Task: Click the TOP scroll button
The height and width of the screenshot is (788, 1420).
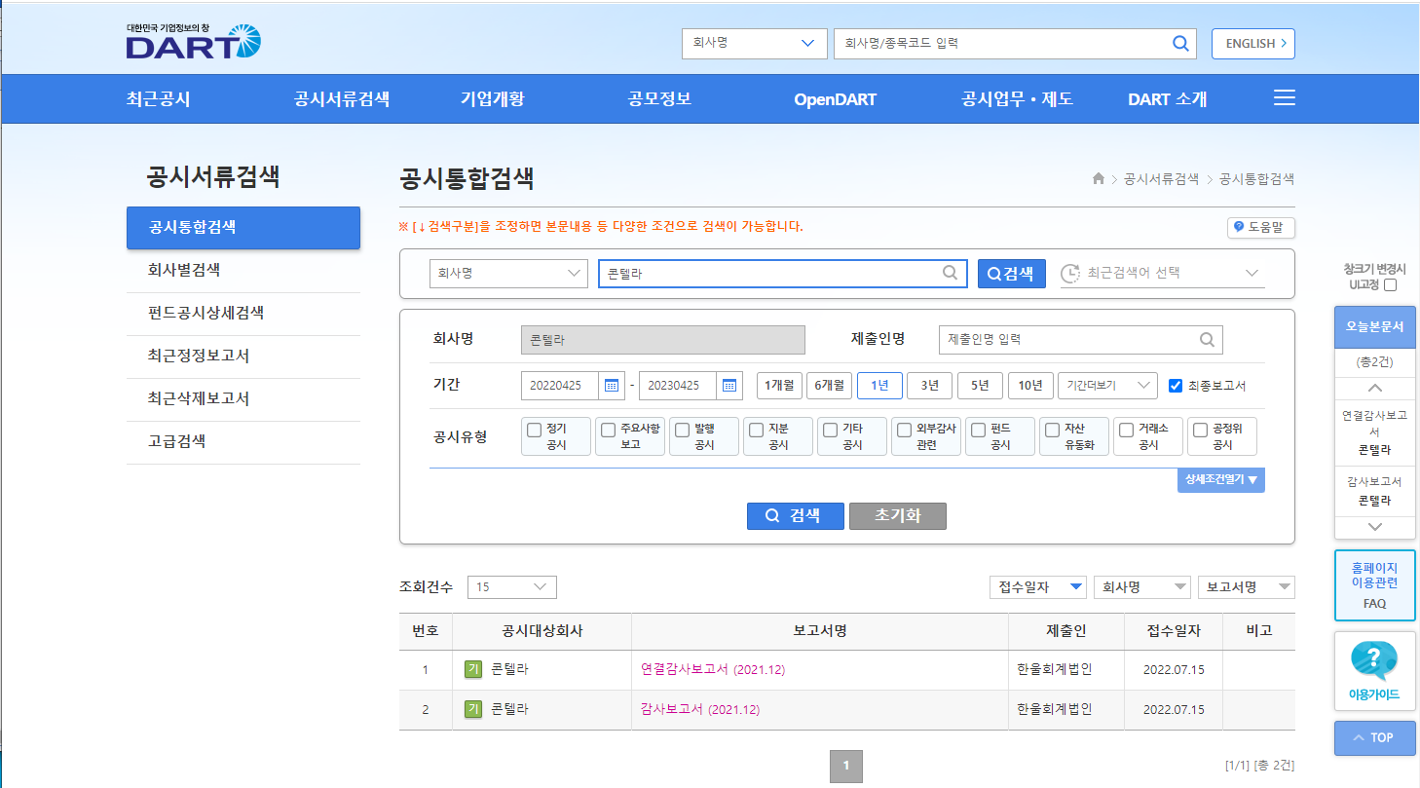Action: point(1374,737)
